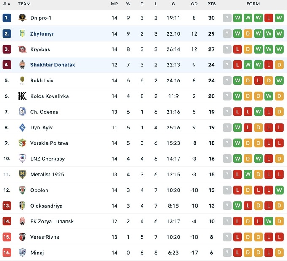Click the Dnipro-1 team logo

(x=22, y=18)
